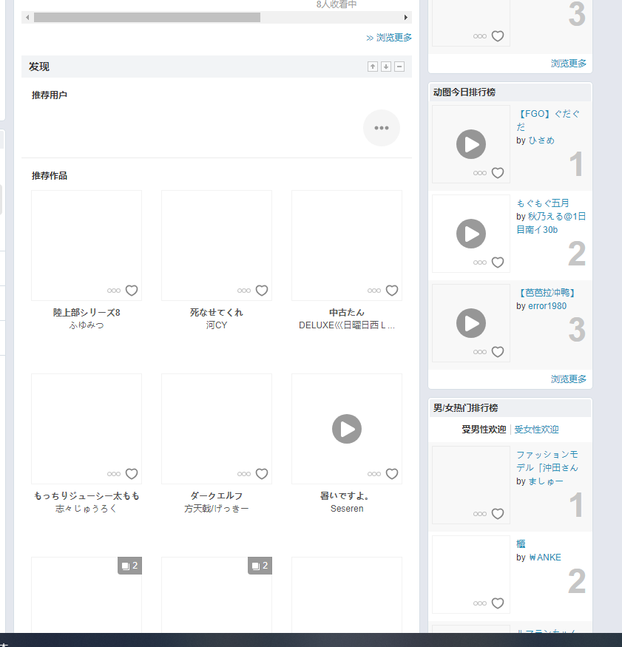Visit author Seseren profile
Viewport: 622px width, 647px height.
coord(347,509)
